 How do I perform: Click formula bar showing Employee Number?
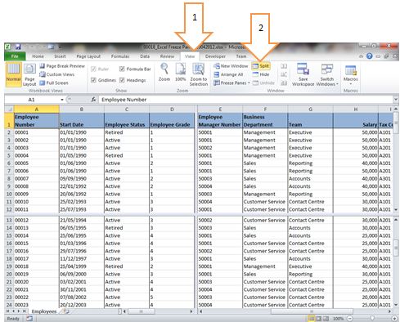[245, 100]
